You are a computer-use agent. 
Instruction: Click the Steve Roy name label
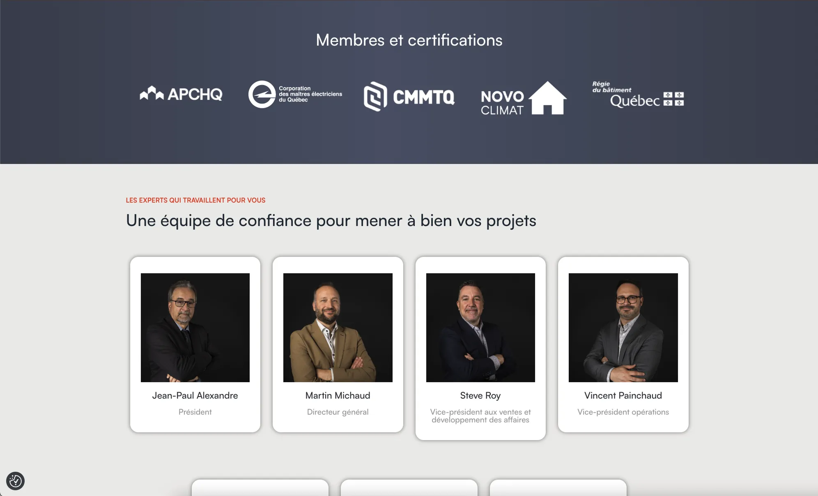click(480, 395)
